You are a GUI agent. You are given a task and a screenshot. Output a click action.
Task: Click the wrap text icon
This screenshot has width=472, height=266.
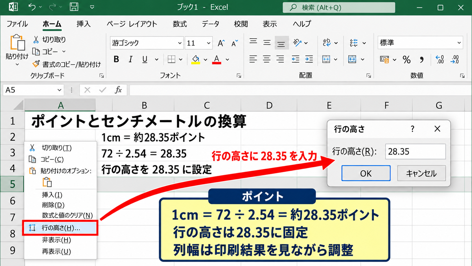coord(327,43)
